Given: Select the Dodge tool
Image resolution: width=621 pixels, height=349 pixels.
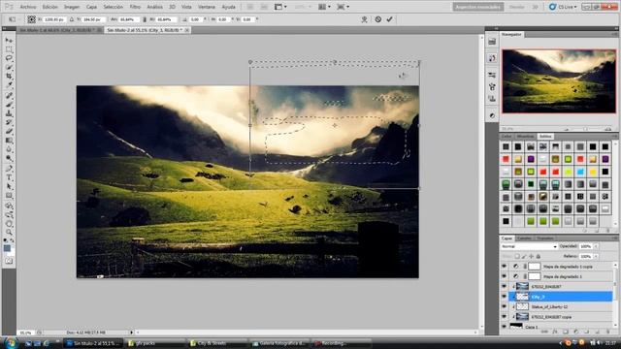Looking at the screenshot, I should (x=9, y=158).
